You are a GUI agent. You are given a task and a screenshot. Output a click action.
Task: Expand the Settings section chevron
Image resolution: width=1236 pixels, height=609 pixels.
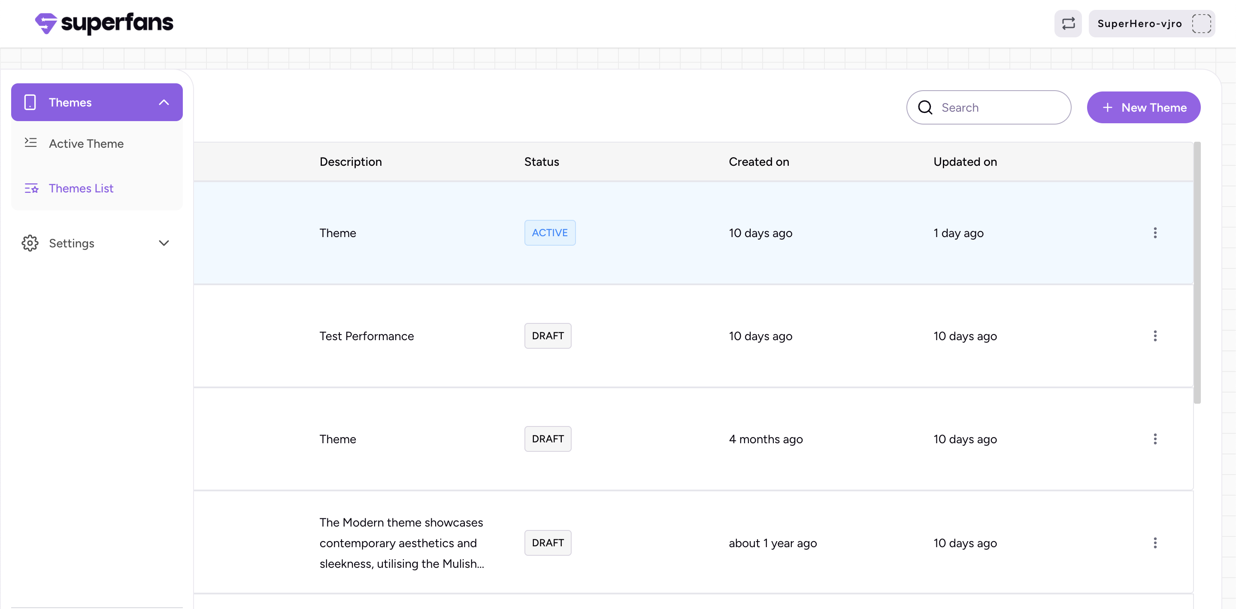coord(164,243)
